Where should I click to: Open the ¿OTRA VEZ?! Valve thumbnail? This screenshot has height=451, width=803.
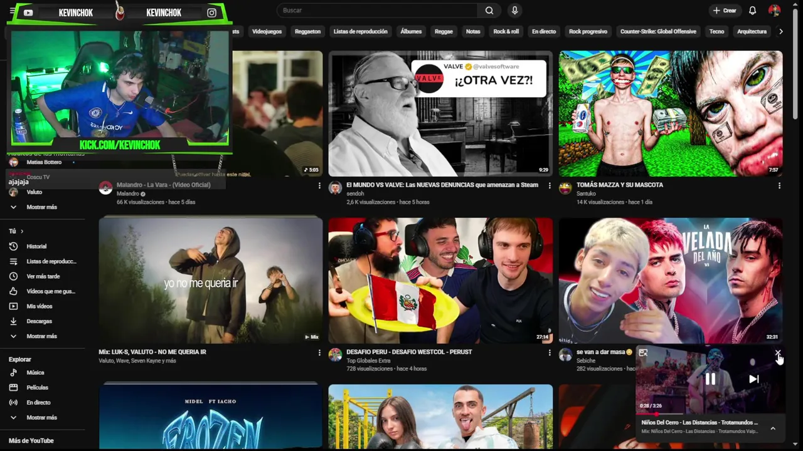coord(440,113)
